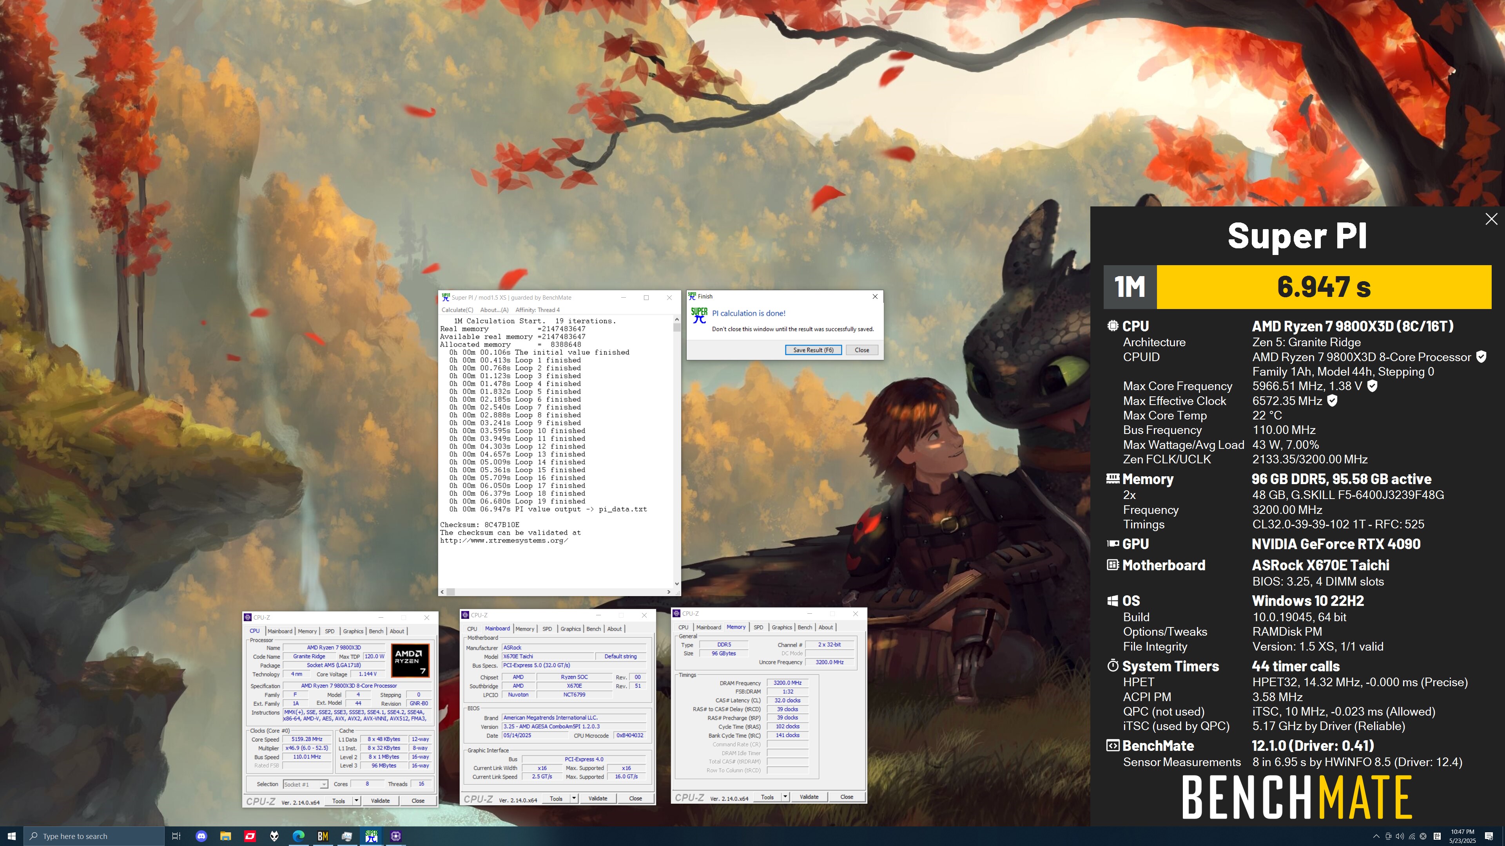Open Affinity: Thread 4 menu
The width and height of the screenshot is (1505, 846).
537,310
